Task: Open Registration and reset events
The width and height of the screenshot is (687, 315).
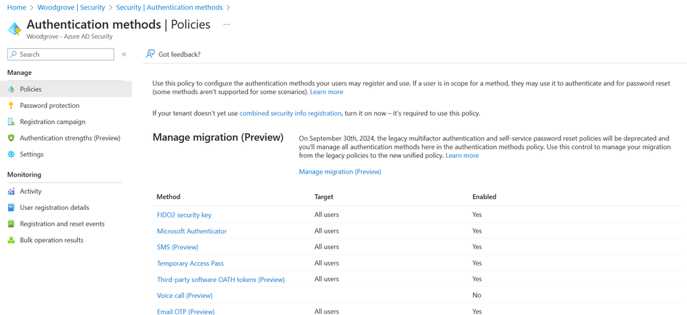Action: click(x=62, y=224)
